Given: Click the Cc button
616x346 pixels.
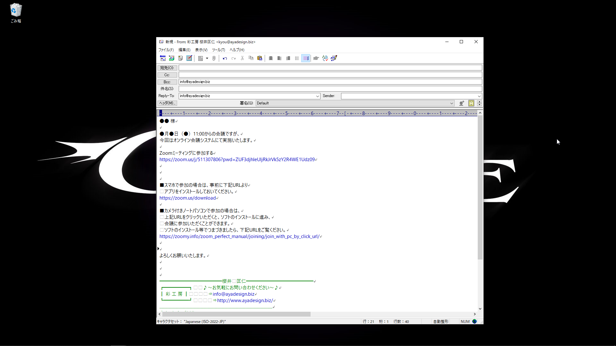Looking at the screenshot, I should tap(167, 75).
